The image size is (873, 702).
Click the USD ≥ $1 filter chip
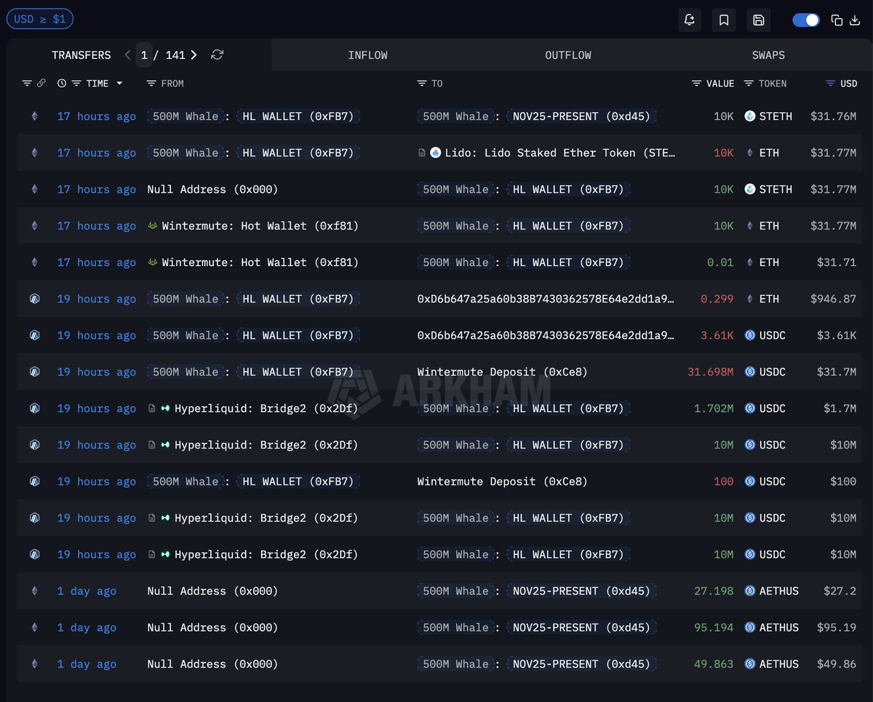pyautogui.click(x=40, y=19)
